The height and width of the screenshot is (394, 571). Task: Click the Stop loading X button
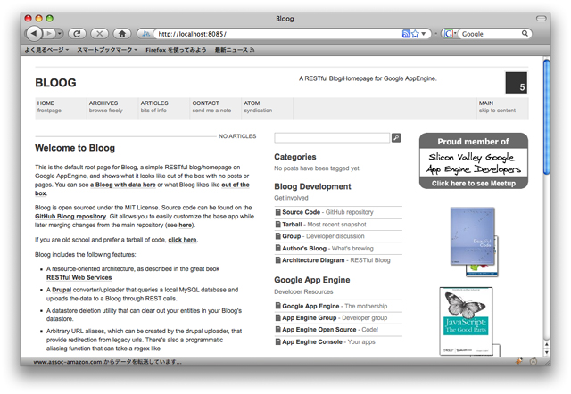pos(99,34)
